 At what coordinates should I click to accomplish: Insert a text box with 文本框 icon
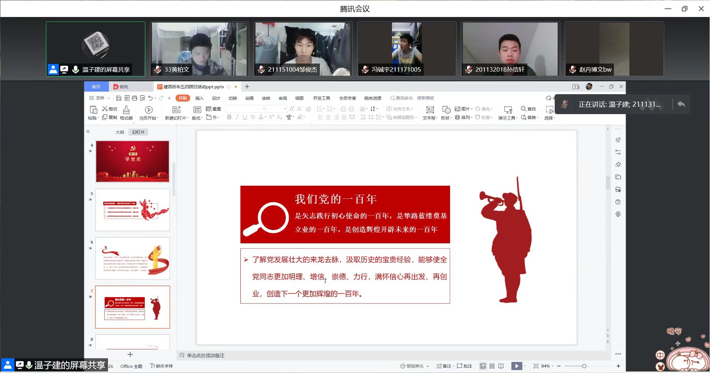[x=430, y=110]
